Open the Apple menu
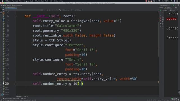Screen dimensions: 180x101 pos(2,1)
